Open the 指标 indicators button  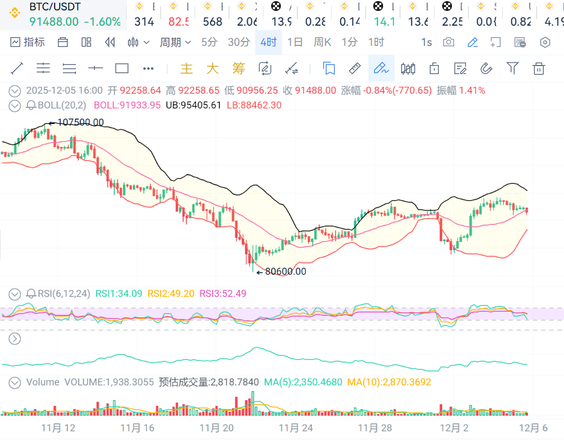(28, 42)
